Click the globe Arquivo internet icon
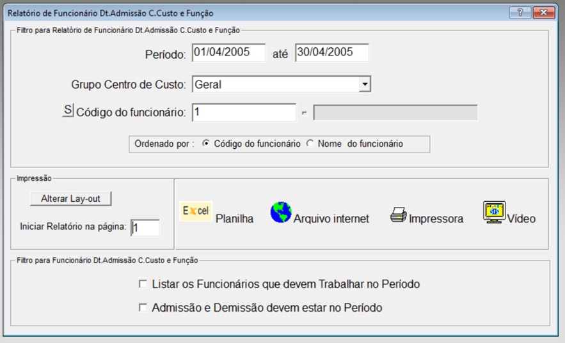 pyautogui.click(x=281, y=212)
